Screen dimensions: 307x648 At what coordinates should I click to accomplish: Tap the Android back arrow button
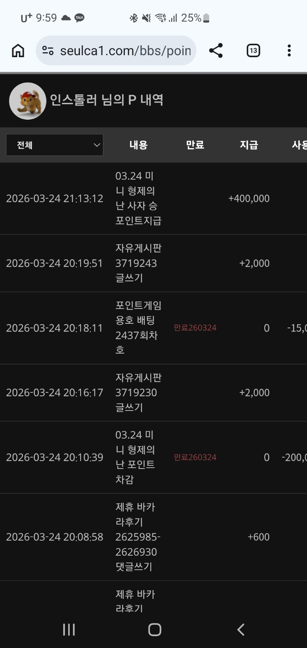(x=241, y=630)
